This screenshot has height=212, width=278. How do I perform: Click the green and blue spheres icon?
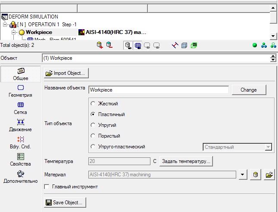point(273,45)
